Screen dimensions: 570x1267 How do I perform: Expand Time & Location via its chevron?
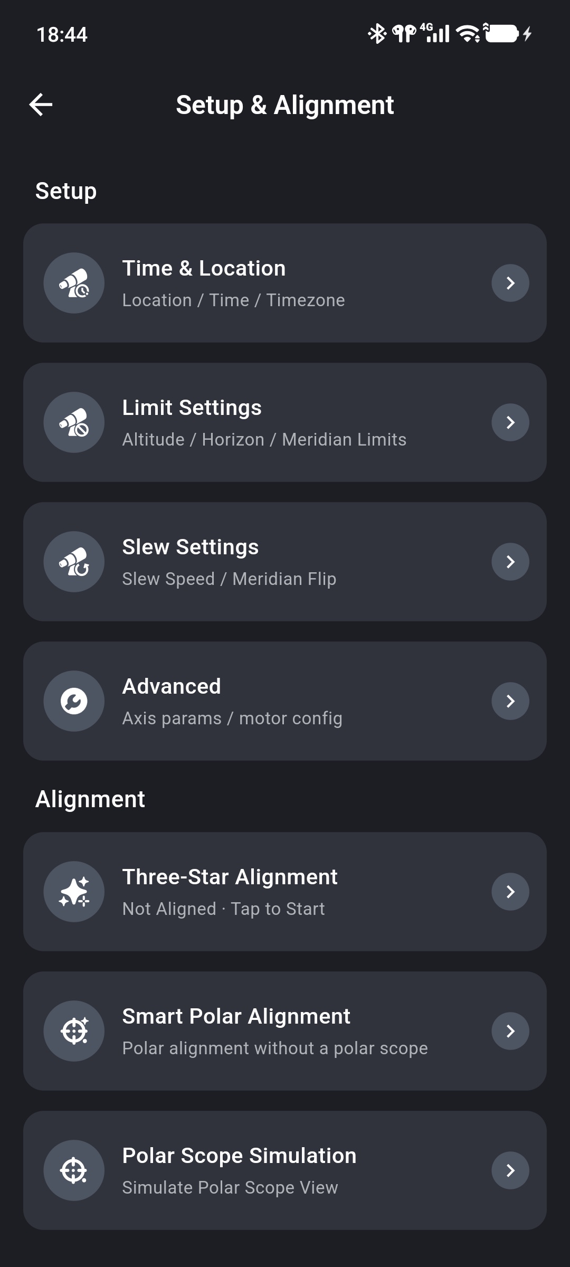[510, 283]
